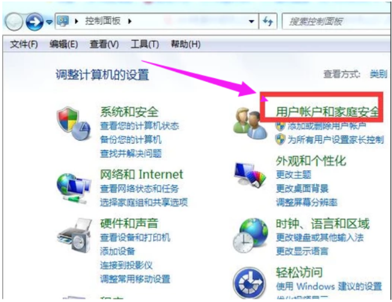This screenshot has height=302, width=392.
Task: Open the recent pages dropdown beside forward button
Action: (x=49, y=22)
